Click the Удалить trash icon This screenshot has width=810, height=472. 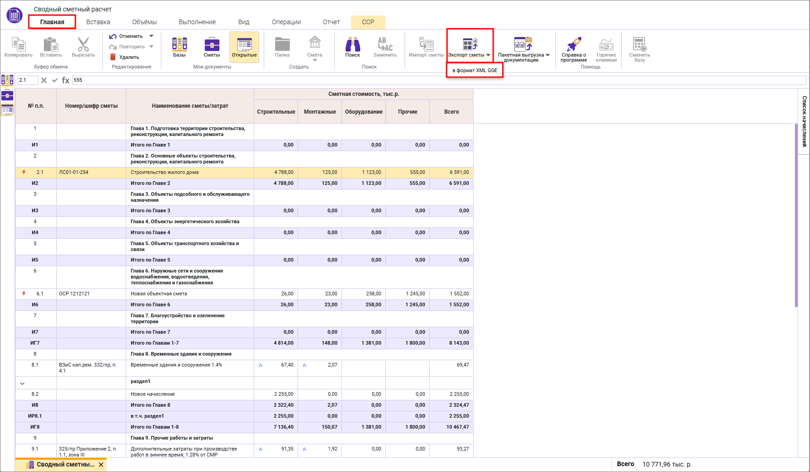pyautogui.click(x=113, y=57)
